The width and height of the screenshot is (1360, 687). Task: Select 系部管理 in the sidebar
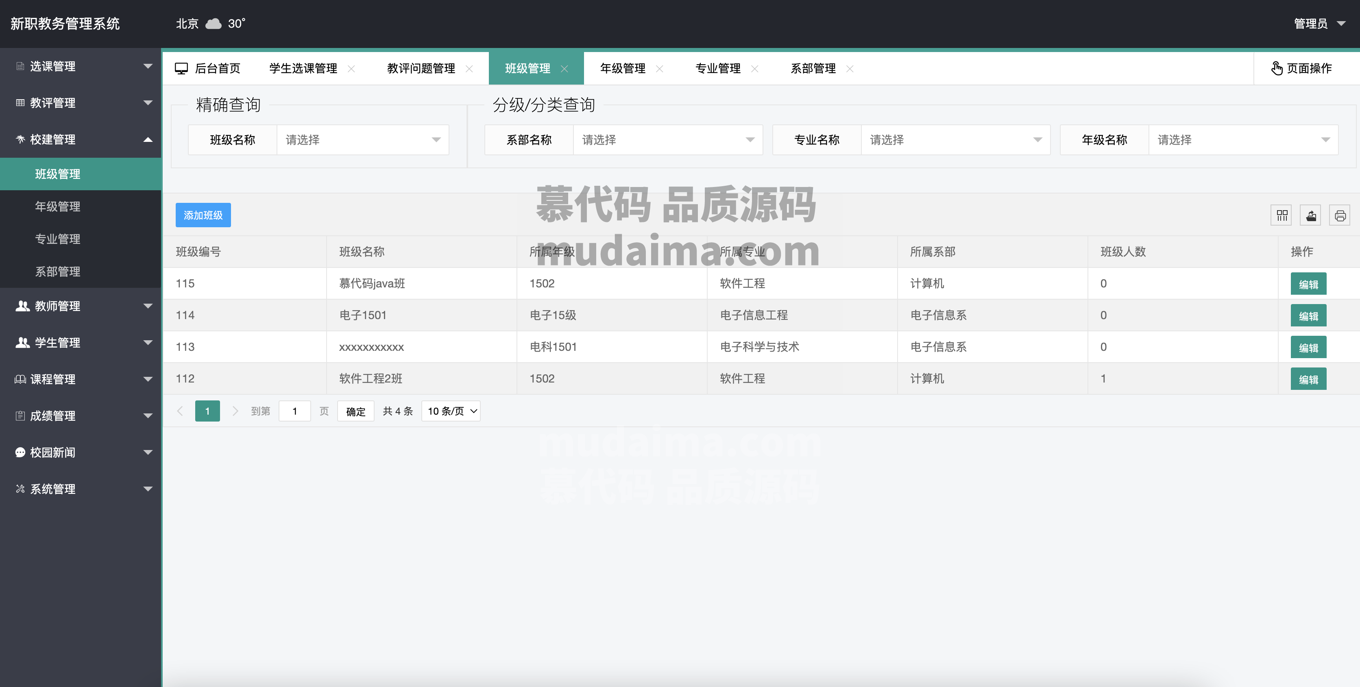(x=80, y=272)
